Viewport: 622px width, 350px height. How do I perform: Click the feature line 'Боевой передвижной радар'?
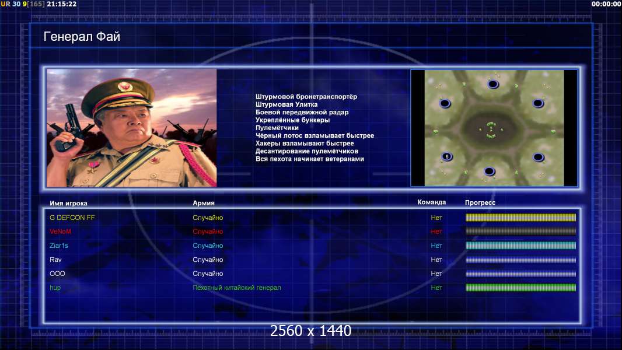tap(302, 112)
